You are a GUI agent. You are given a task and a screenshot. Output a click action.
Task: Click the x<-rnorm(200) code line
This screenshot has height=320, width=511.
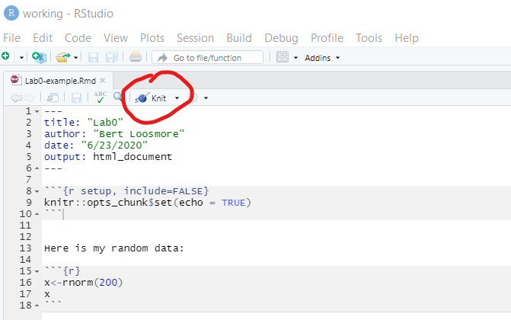coord(84,283)
